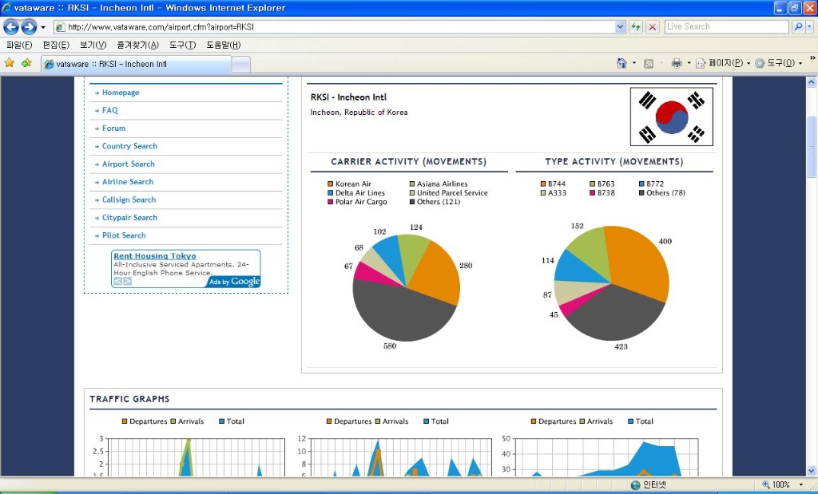This screenshot has width=818, height=494.
Task: Click the Home page icon
Action: tap(621, 63)
